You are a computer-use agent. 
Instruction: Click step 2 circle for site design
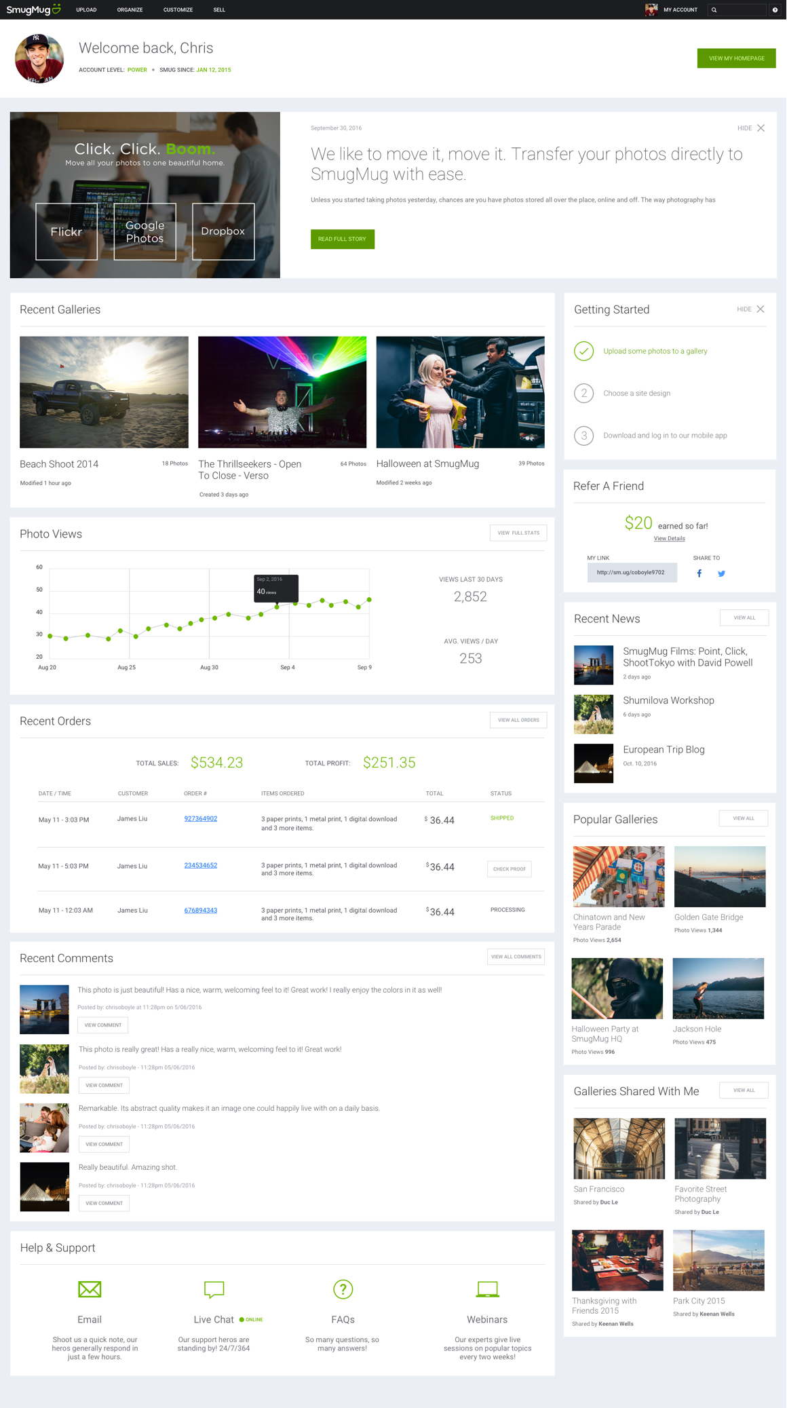coord(584,393)
